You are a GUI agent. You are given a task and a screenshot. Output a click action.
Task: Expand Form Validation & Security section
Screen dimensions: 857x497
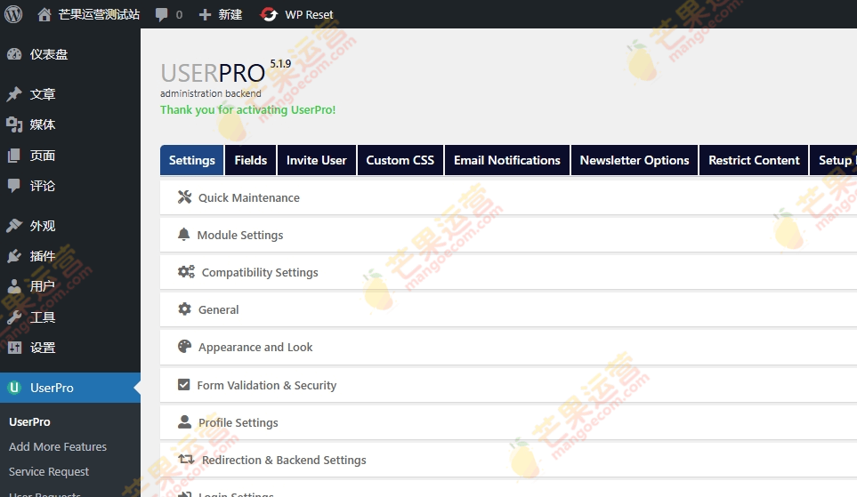[508, 385]
